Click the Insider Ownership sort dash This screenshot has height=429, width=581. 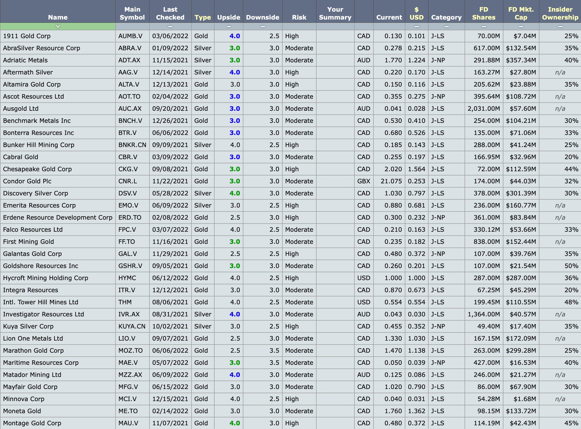pos(560,26)
